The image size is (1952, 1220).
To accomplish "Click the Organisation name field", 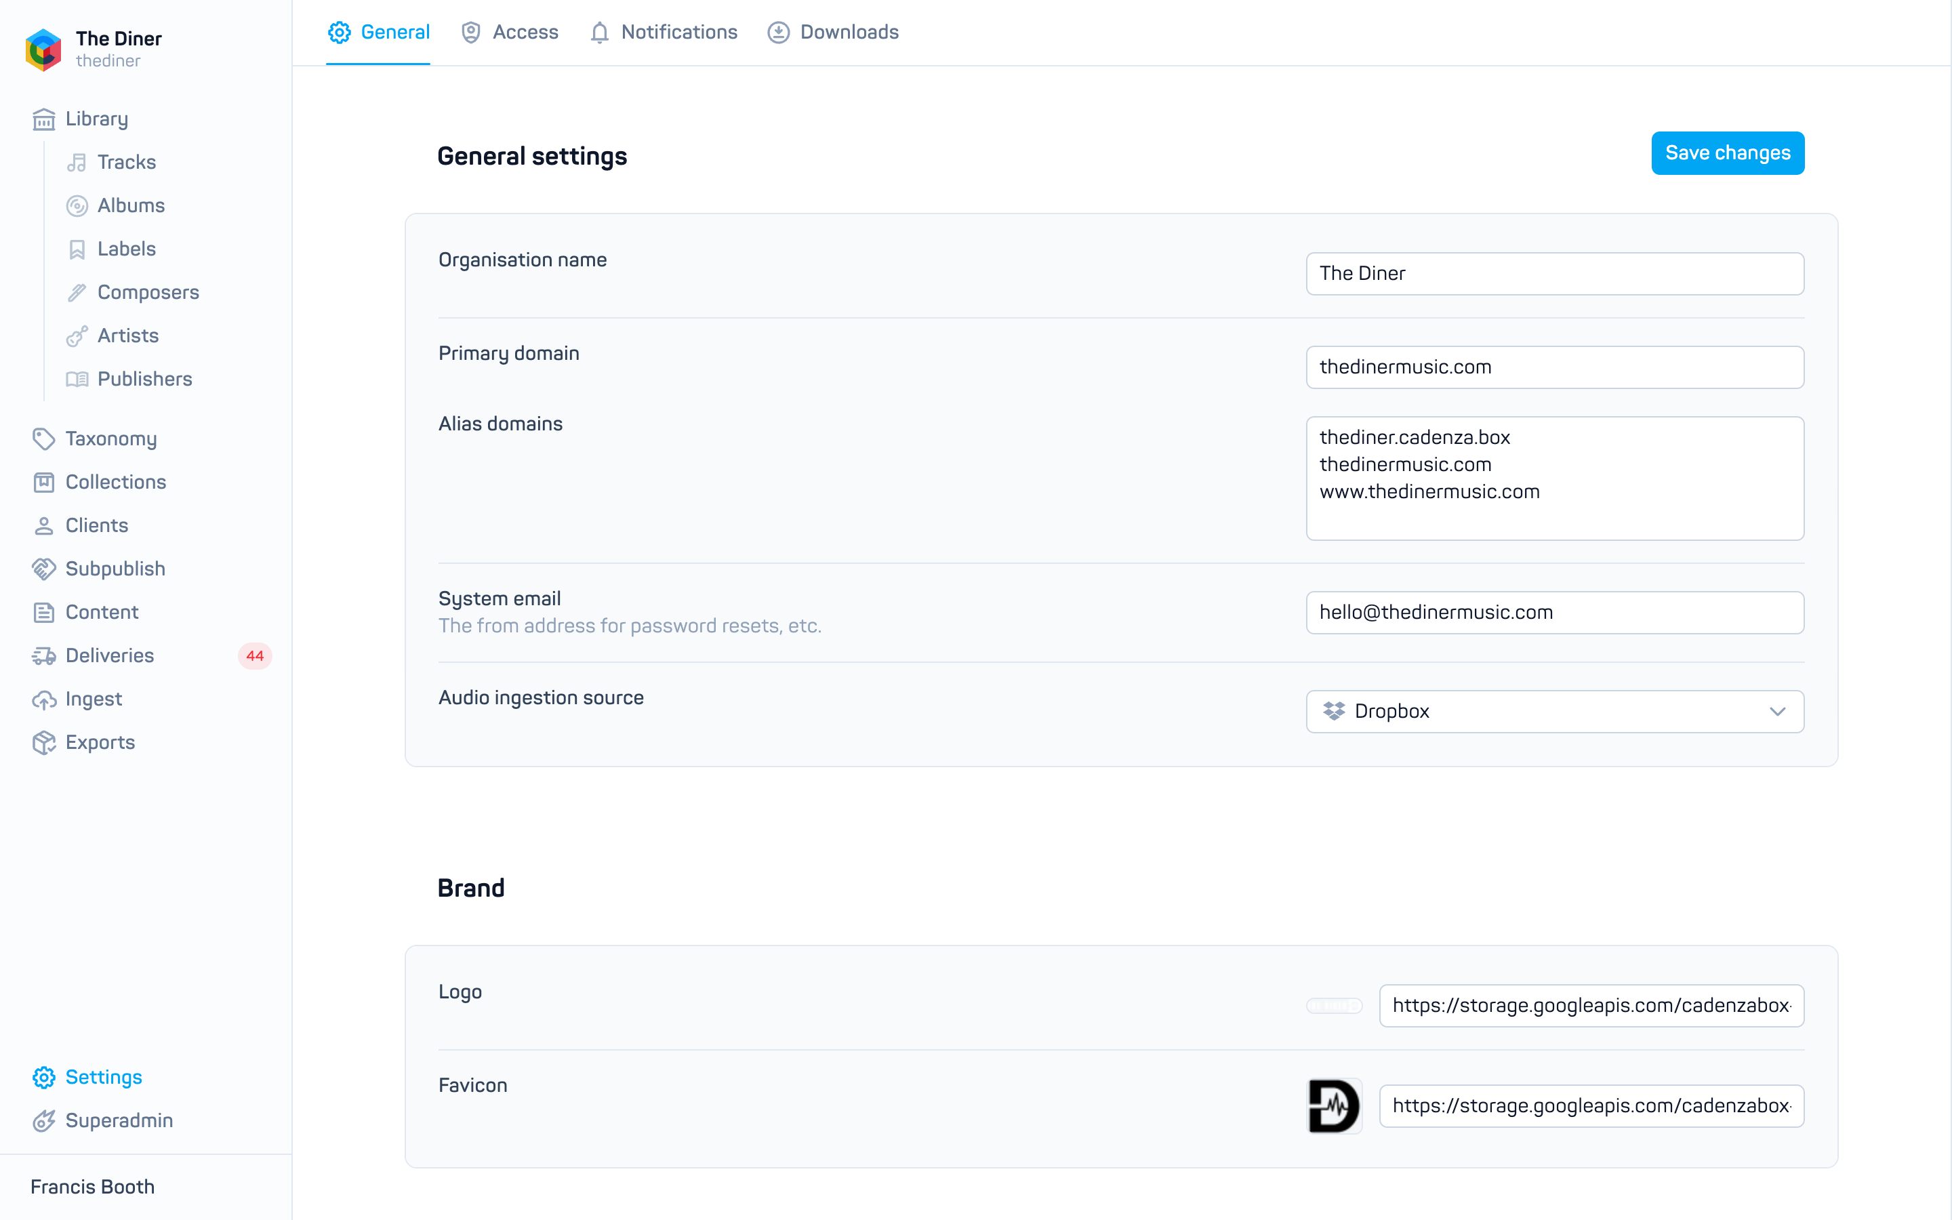I will click(x=1554, y=274).
